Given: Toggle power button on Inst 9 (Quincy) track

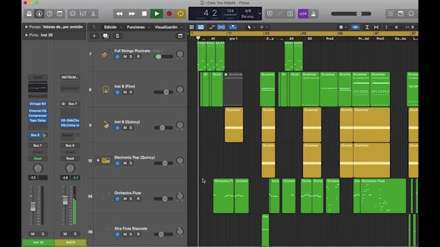Looking at the screenshot, I should click(117, 128).
